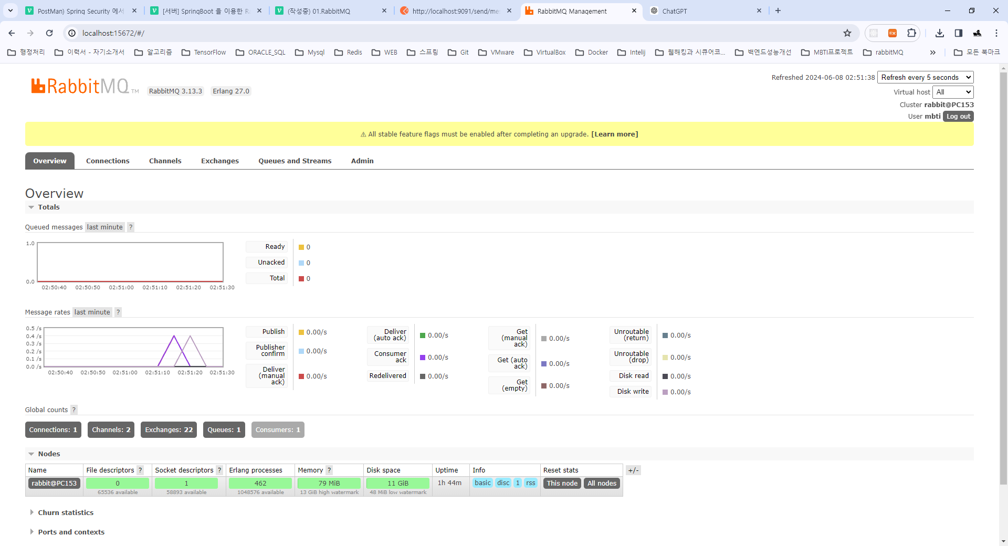Image resolution: width=1008 pixels, height=546 pixels.
Task: Click the Channels: 2 count button
Action: [111, 429]
